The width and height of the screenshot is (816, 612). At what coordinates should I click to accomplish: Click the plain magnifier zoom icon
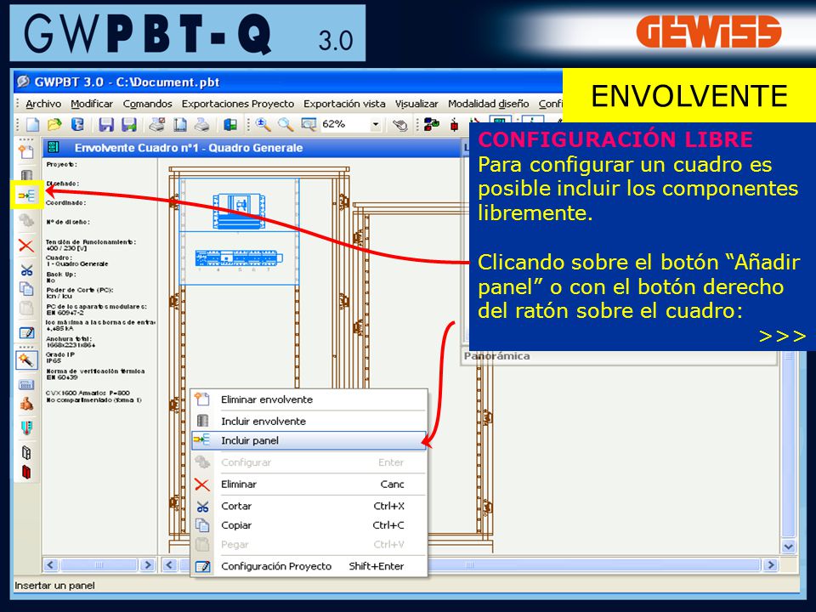[286, 125]
